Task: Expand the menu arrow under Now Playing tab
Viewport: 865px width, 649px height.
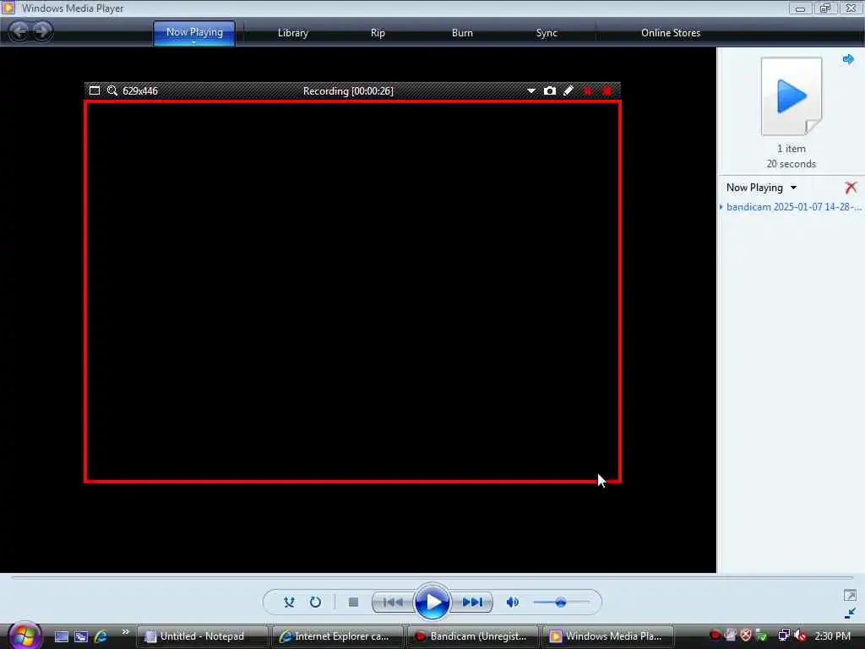Action: [x=194, y=42]
